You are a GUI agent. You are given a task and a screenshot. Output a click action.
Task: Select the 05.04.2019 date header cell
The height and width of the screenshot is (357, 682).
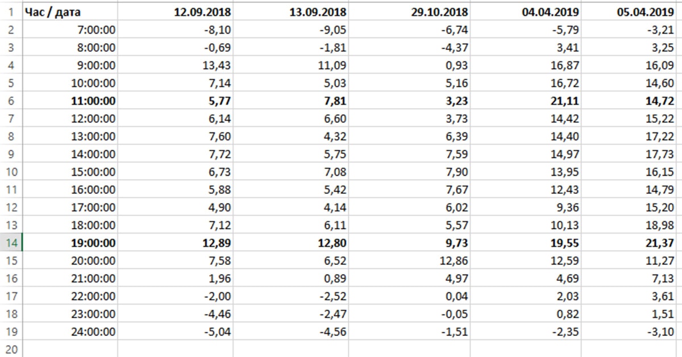632,11
